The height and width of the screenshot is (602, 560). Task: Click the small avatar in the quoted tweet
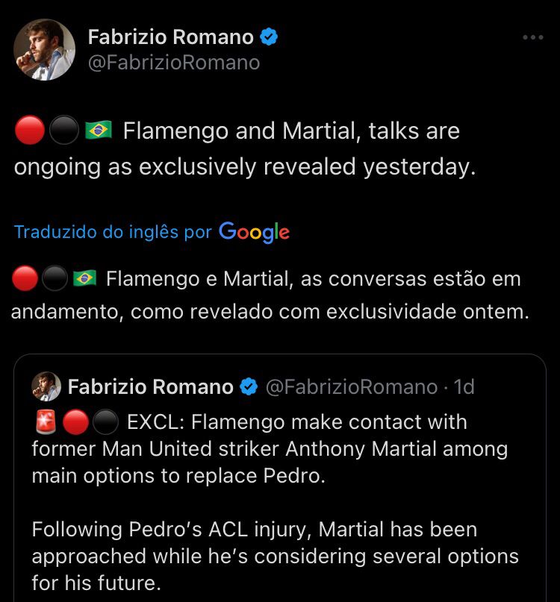click(46, 386)
